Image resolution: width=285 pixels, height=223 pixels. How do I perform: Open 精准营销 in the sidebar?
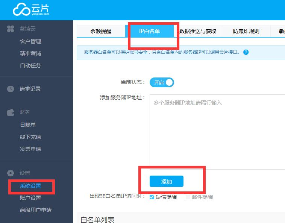(30, 53)
